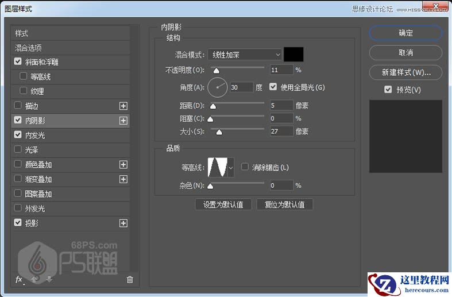
Task: Click the 不透明度 slider handle
Action: tap(216, 71)
